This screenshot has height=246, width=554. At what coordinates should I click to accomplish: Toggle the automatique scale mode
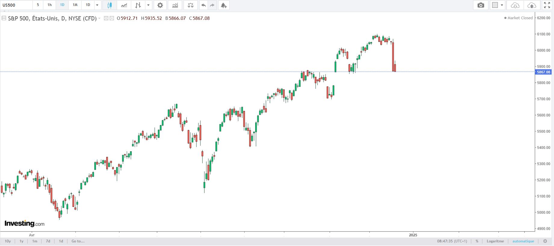[523, 241]
